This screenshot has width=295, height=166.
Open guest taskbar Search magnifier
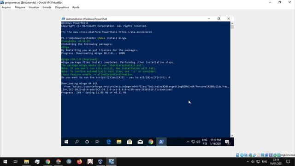(x=77, y=142)
